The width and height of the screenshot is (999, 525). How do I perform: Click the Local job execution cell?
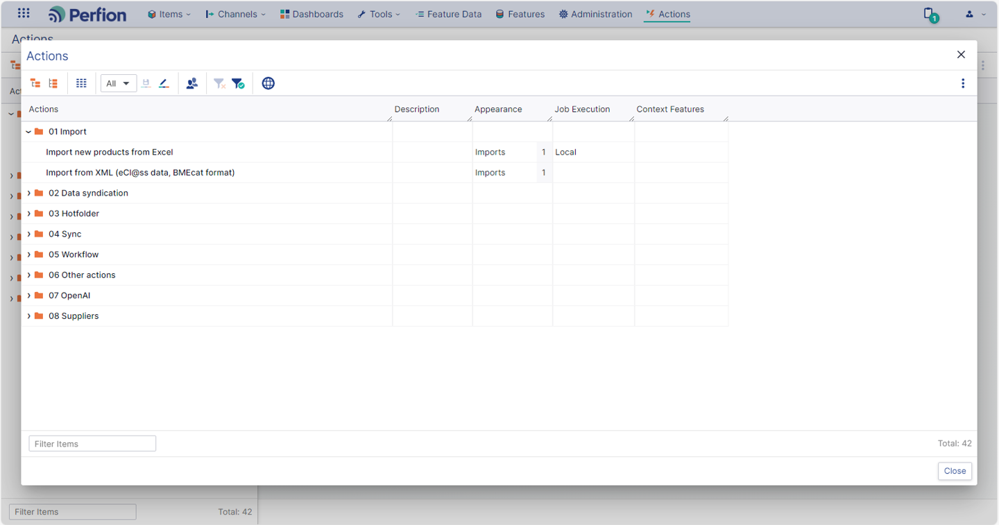(x=593, y=152)
